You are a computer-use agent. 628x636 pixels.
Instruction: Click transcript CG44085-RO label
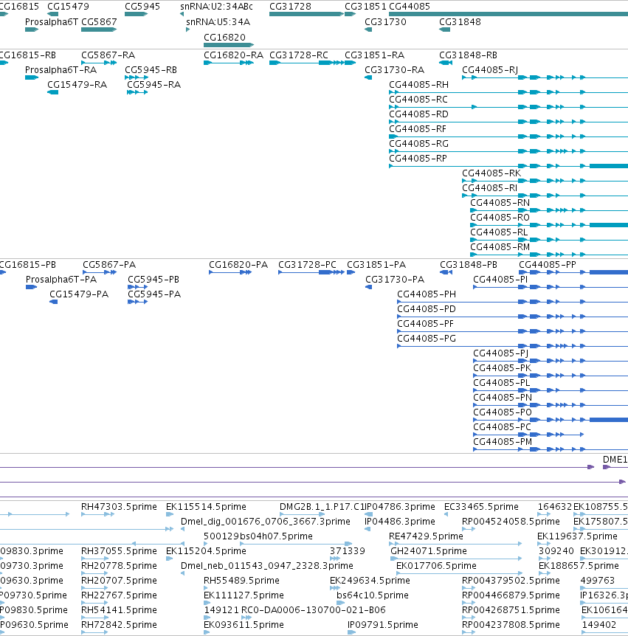500,218
